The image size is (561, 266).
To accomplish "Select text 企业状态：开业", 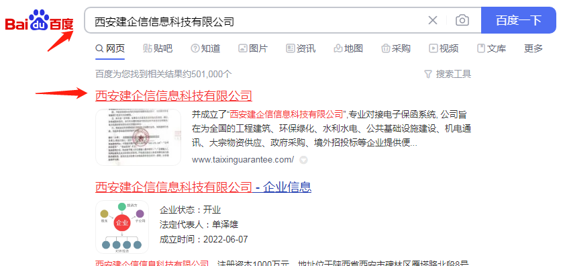I will 191,210.
